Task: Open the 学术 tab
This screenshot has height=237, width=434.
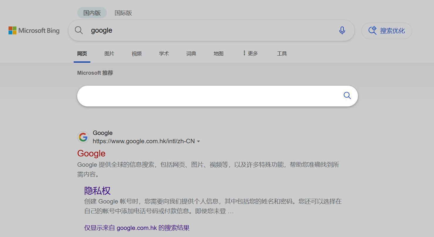Action: point(164,54)
